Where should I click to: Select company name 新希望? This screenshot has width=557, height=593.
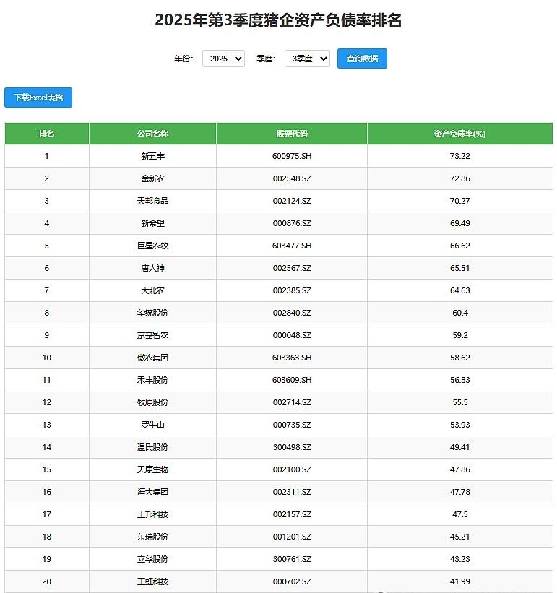point(152,223)
